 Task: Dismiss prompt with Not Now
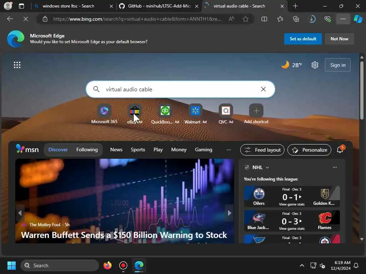(340, 39)
